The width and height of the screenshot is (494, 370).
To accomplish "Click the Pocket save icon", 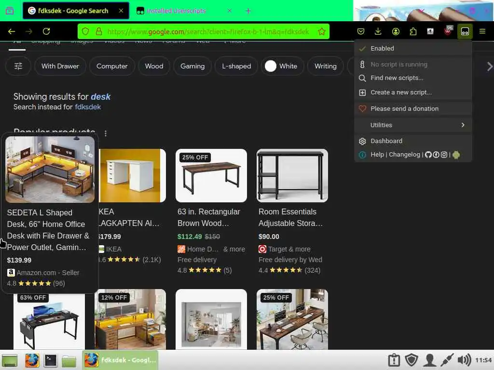I will pos(361,31).
